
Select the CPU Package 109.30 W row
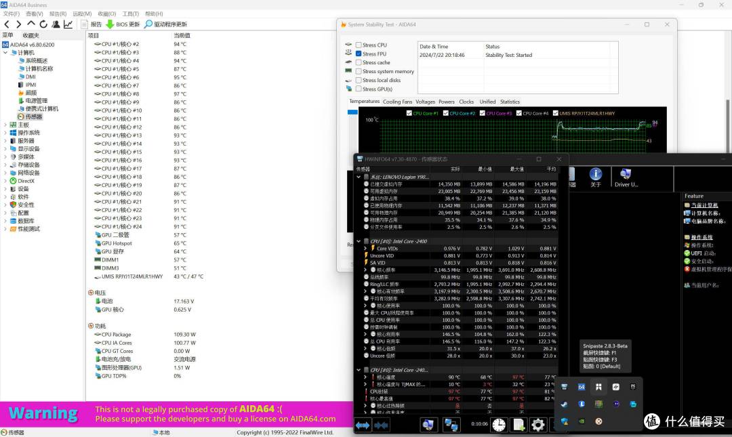pos(145,335)
